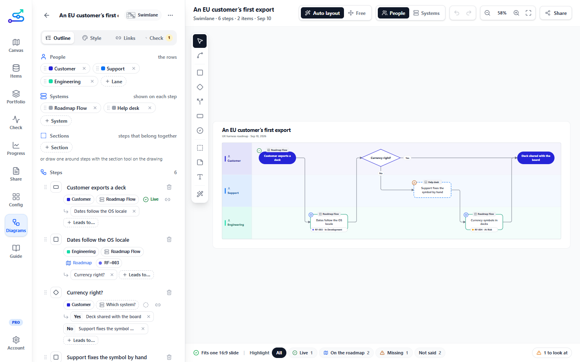Choose the diamond decision shape tool
Viewport: 580px width, 362px height.
(200, 87)
